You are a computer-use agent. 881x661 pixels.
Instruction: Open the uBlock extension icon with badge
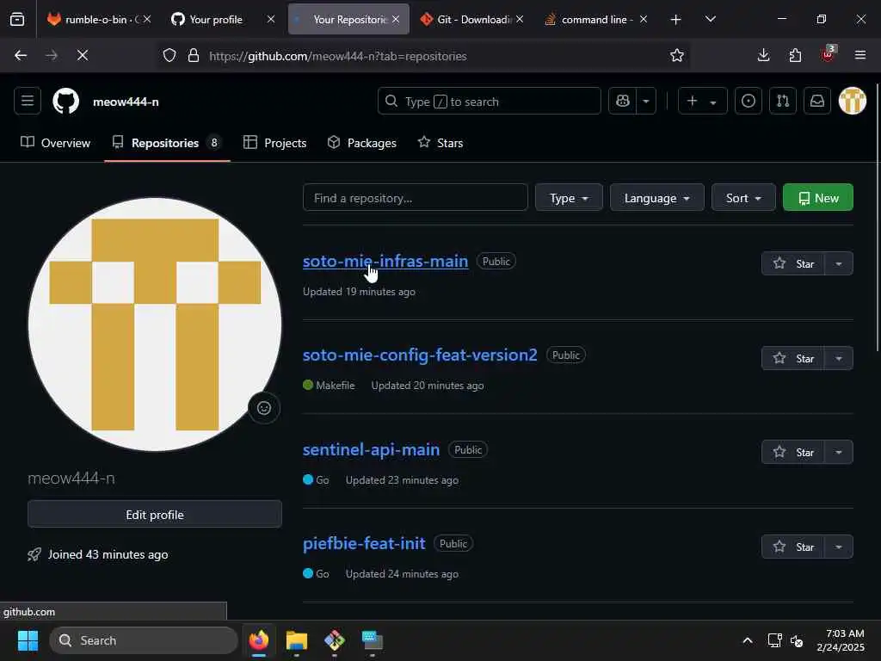coord(829,54)
